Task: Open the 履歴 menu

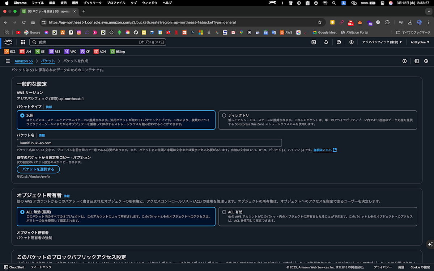Action: point(75,3)
